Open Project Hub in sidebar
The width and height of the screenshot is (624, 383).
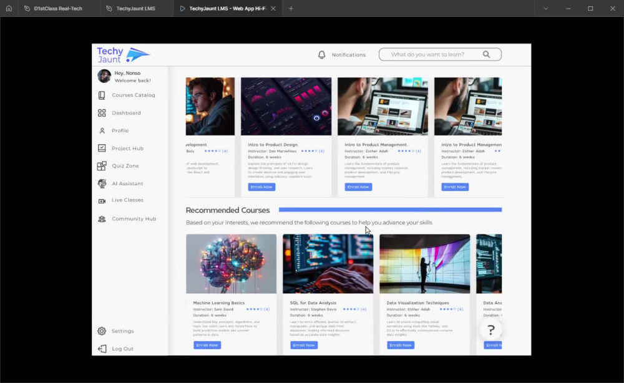pyautogui.click(x=127, y=148)
